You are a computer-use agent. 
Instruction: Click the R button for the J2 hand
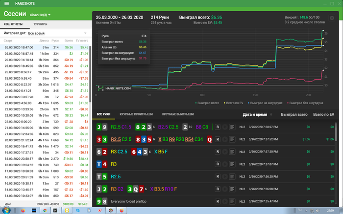point(218,189)
